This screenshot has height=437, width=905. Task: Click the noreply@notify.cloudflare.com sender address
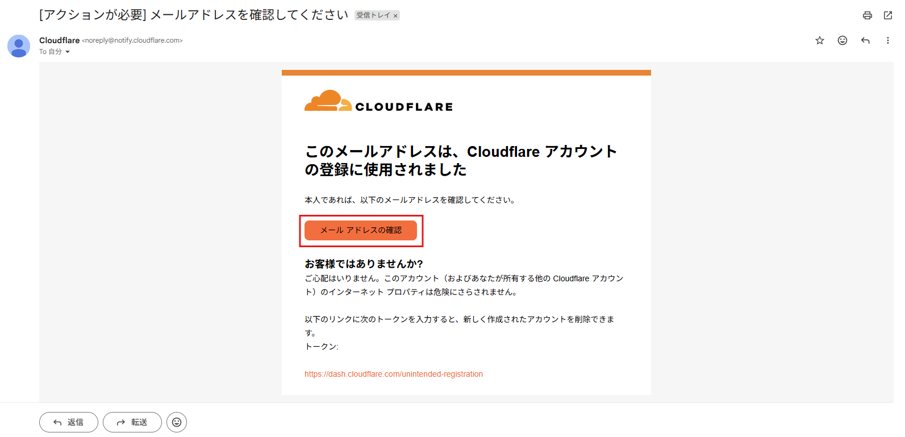coord(132,40)
